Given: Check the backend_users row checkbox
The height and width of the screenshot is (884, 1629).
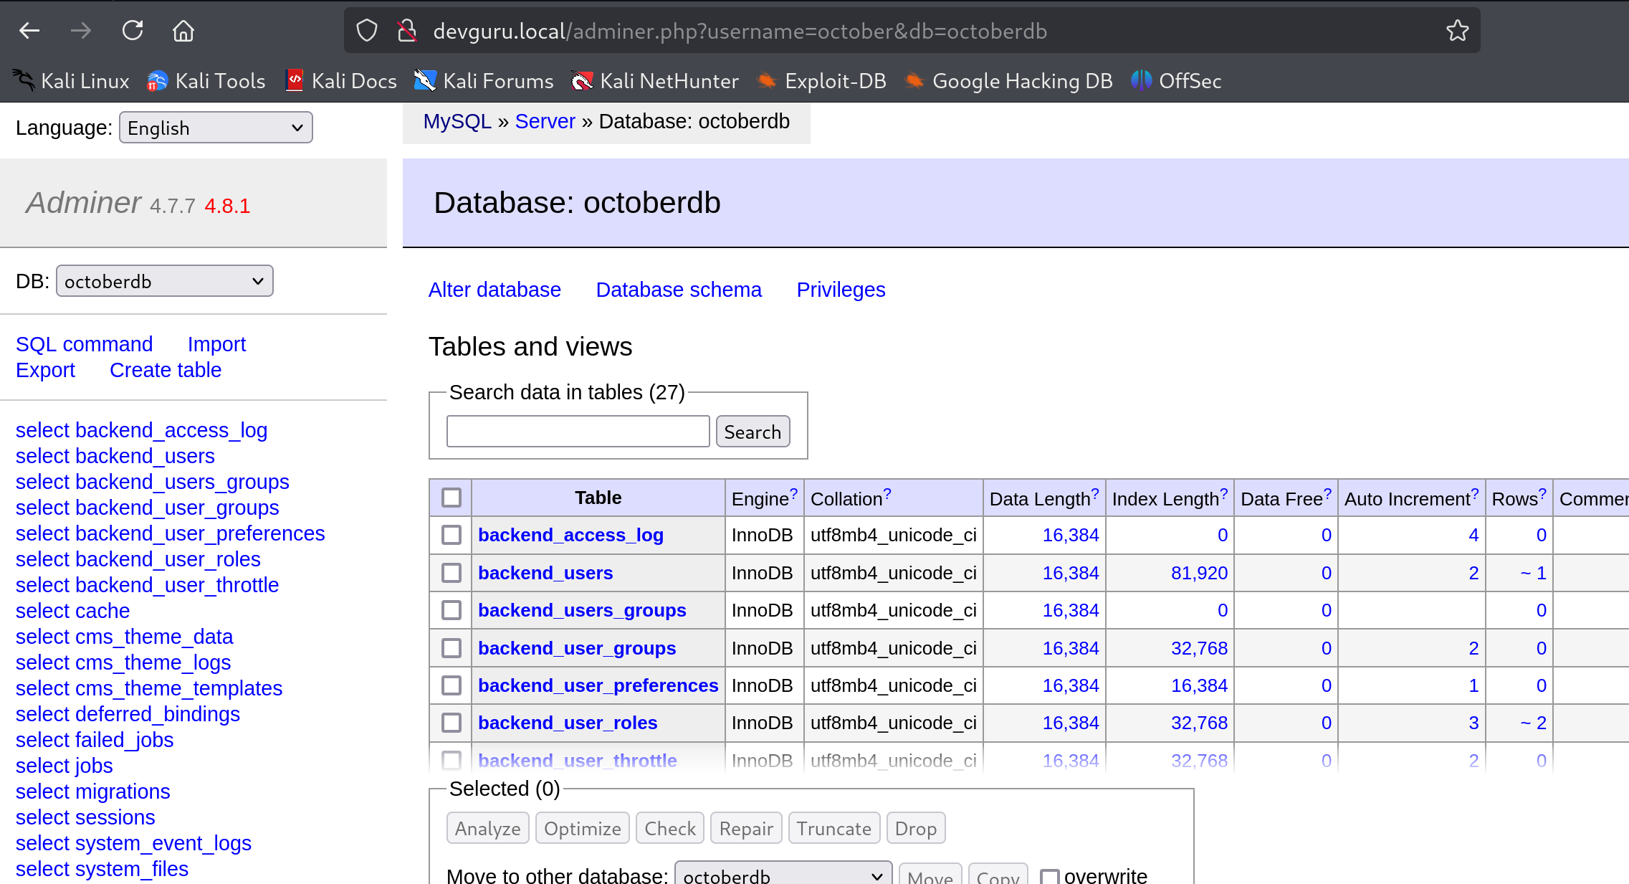Looking at the screenshot, I should [x=452, y=573].
